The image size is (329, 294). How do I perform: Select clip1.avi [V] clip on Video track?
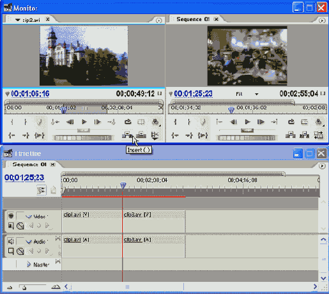(x=91, y=222)
